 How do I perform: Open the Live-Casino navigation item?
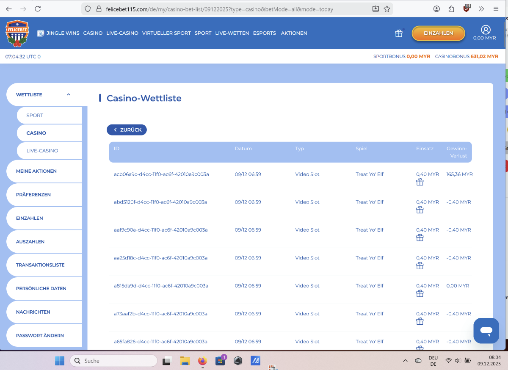coord(122,33)
